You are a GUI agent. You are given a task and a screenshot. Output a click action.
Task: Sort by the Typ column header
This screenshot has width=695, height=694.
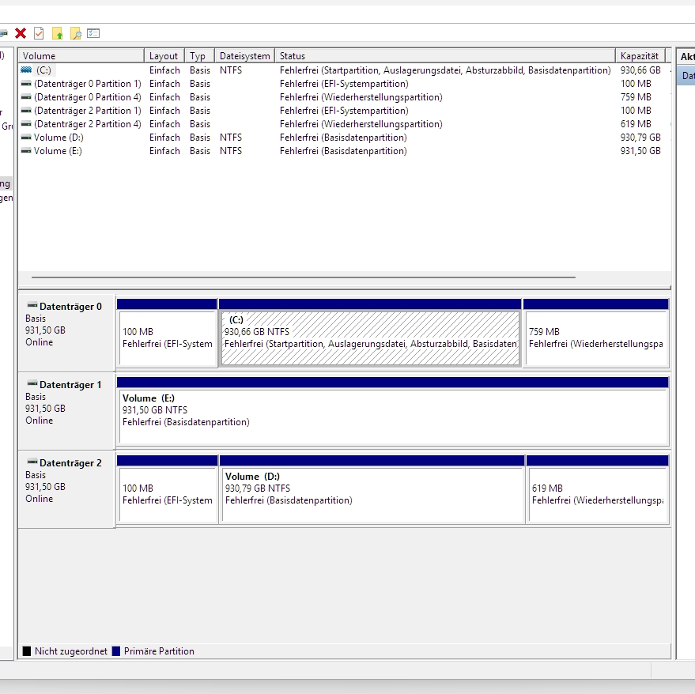tap(200, 56)
